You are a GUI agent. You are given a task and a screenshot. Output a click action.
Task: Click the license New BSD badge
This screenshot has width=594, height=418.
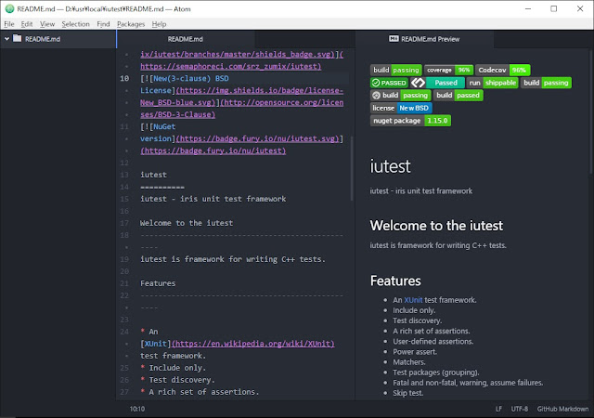click(x=401, y=108)
